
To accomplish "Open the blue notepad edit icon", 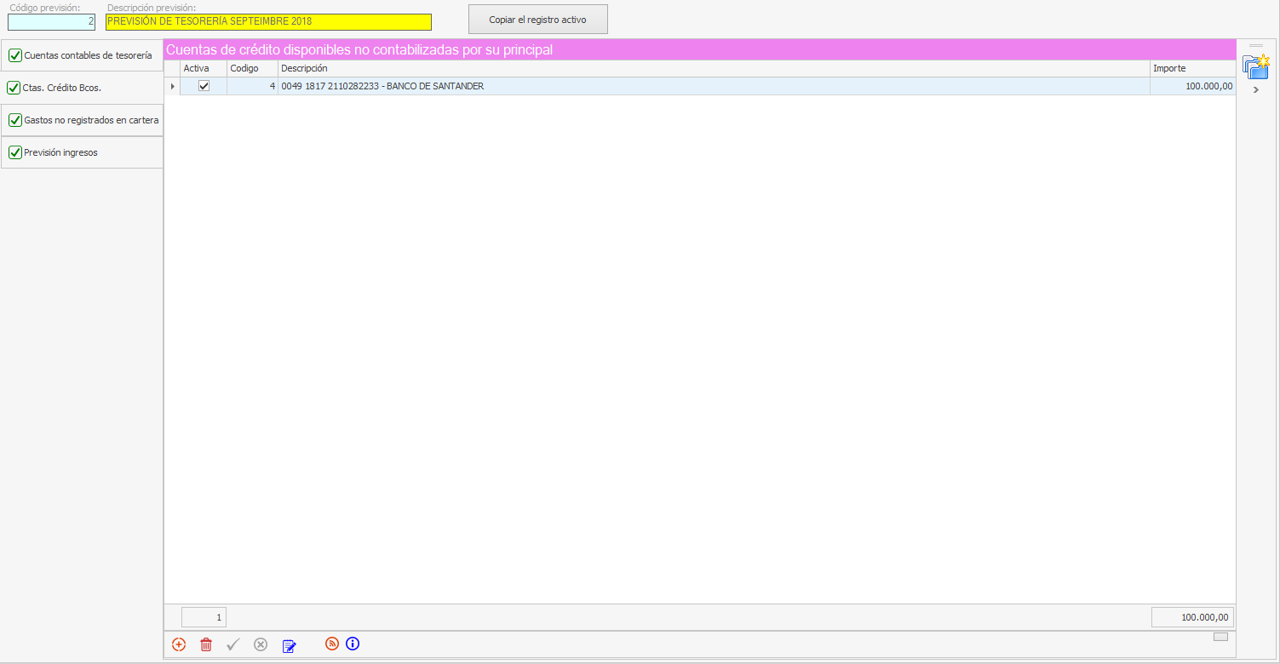I will [289, 645].
